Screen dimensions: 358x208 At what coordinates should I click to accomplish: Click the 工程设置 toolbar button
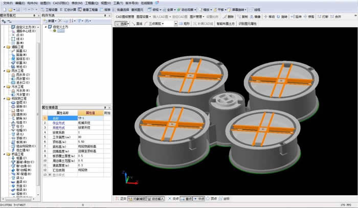pyautogui.click(x=49, y=10)
